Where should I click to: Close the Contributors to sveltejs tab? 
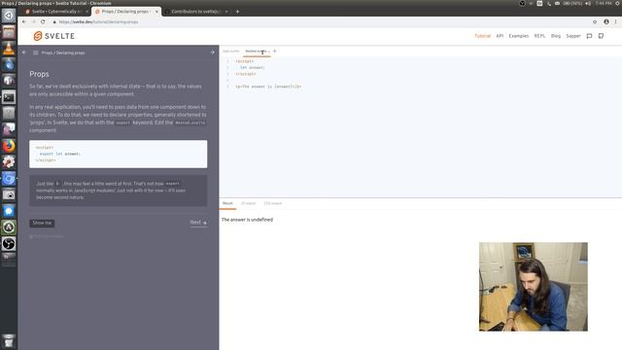pyautogui.click(x=226, y=12)
